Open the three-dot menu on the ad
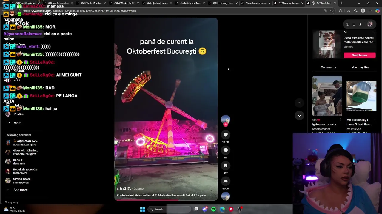This screenshot has height=214, width=382. pyautogui.click(x=374, y=32)
